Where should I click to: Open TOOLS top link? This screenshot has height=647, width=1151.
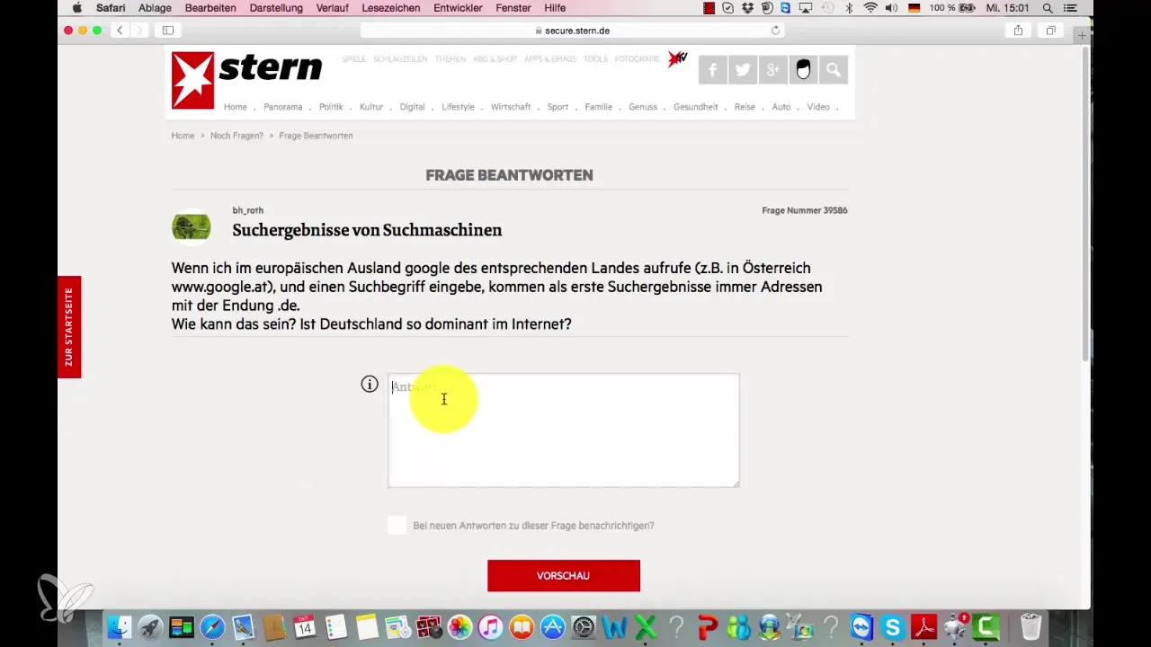[x=595, y=59]
